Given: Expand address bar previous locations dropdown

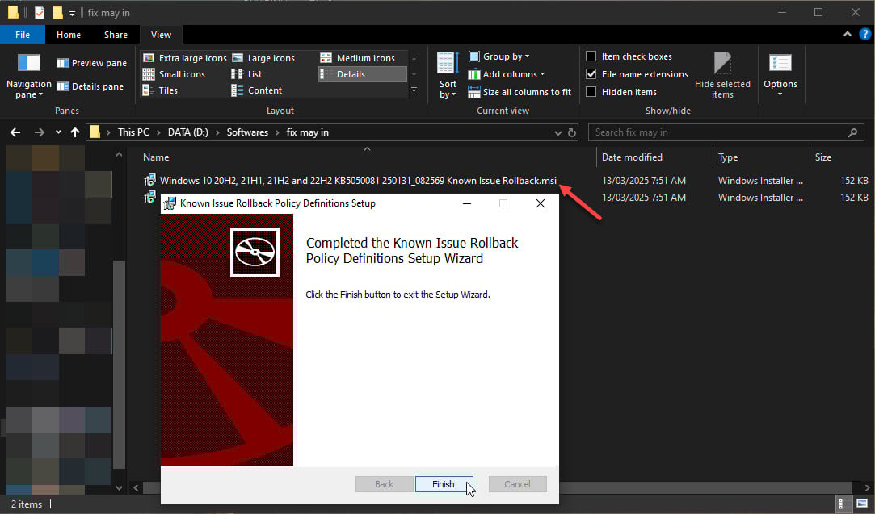Looking at the screenshot, I should point(558,132).
